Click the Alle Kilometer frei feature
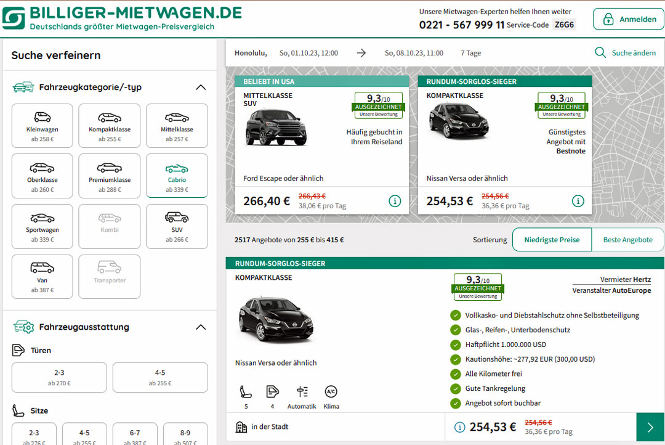This screenshot has height=445, width=665. click(494, 374)
